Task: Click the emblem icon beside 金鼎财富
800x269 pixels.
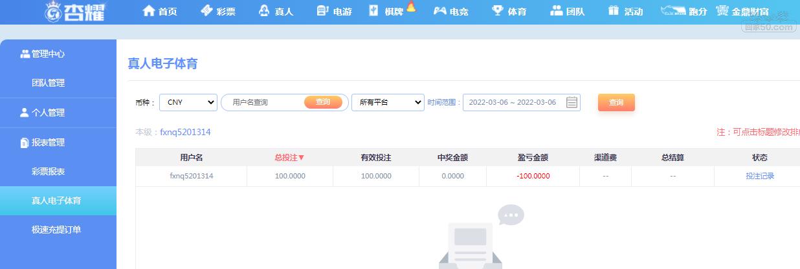Action: [x=723, y=11]
